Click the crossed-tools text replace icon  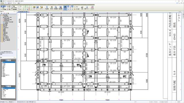click(x=47, y=8)
